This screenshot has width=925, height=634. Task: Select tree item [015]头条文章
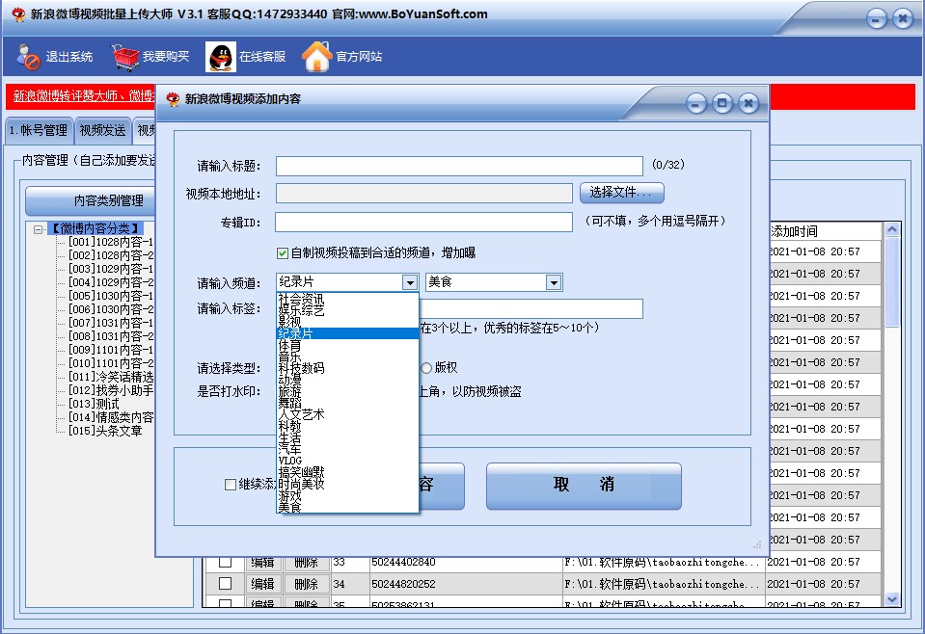[105, 432]
